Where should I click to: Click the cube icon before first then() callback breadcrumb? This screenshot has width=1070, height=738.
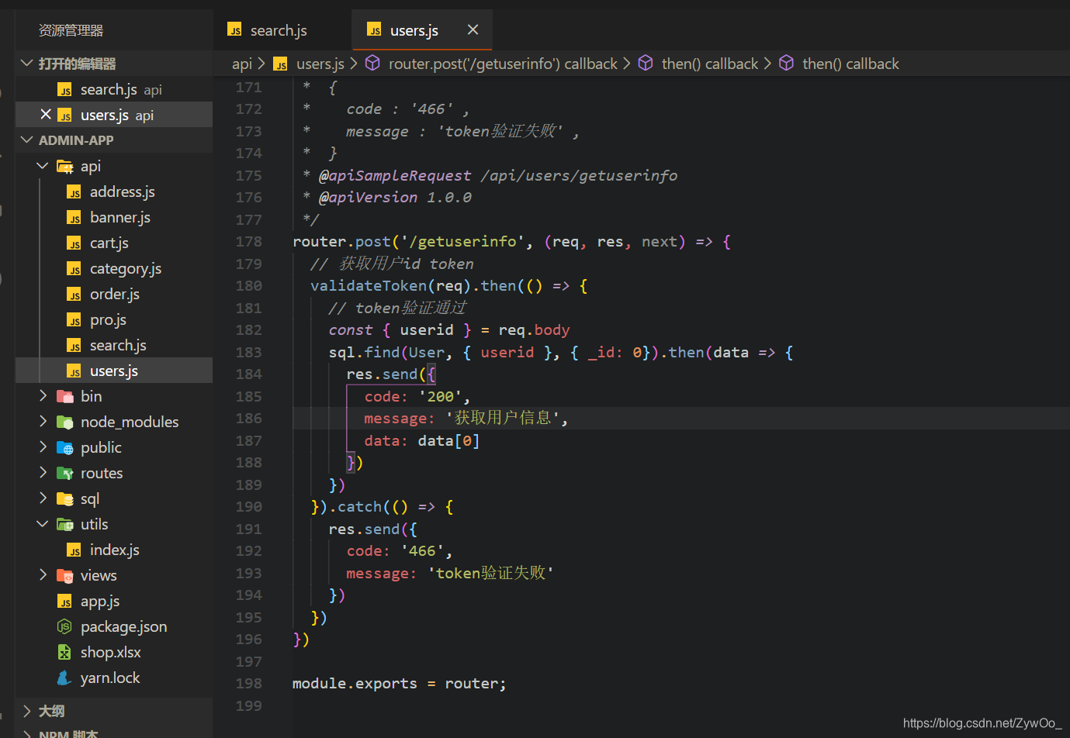click(x=646, y=63)
